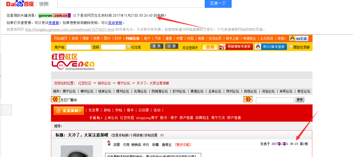
Task: Enable the 记住我 remember-me checkbox
Action: coord(129,46)
